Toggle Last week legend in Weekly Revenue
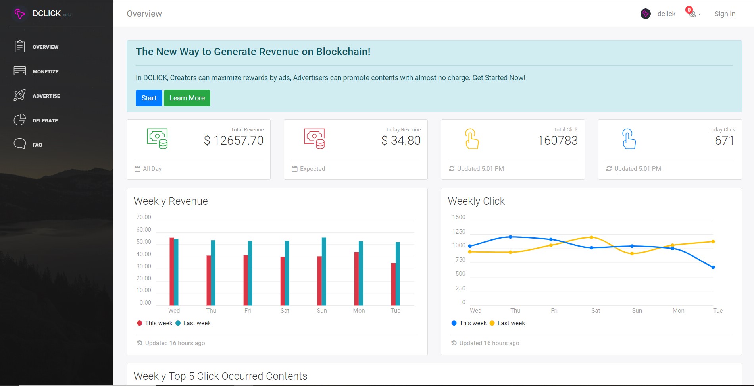This screenshot has height=386, width=754. (193, 323)
